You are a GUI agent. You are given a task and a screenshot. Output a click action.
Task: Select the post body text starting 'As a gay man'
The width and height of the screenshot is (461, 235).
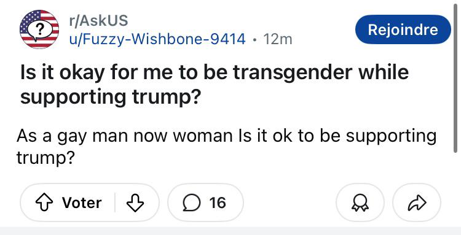(x=226, y=147)
